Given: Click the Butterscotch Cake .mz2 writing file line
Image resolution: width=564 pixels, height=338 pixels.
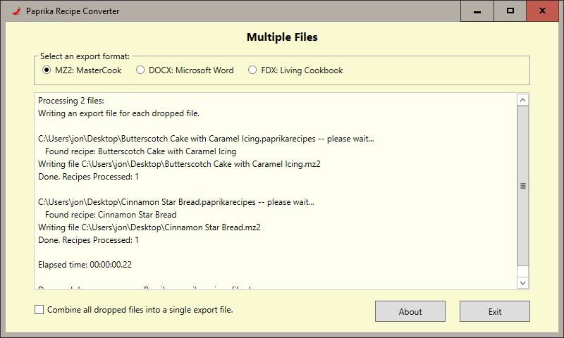Looking at the screenshot, I should click(x=179, y=164).
